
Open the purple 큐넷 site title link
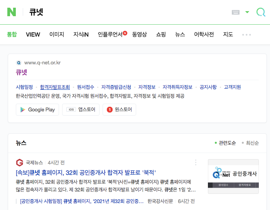[x=22, y=72]
